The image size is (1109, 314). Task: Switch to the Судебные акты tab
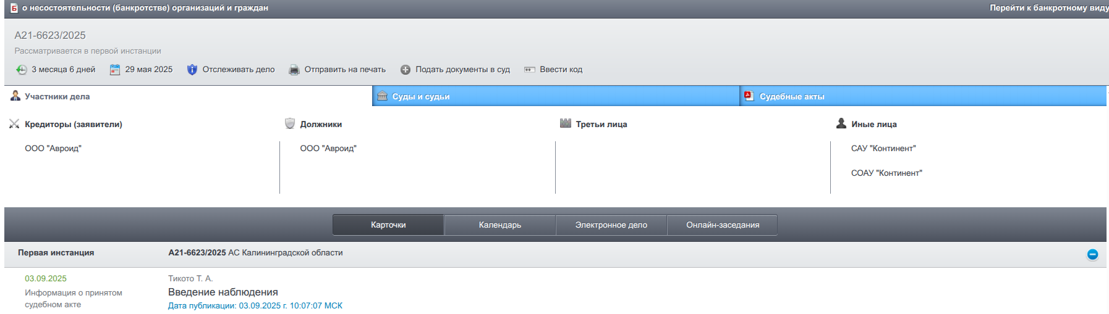pyautogui.click(x=791, y=96)
